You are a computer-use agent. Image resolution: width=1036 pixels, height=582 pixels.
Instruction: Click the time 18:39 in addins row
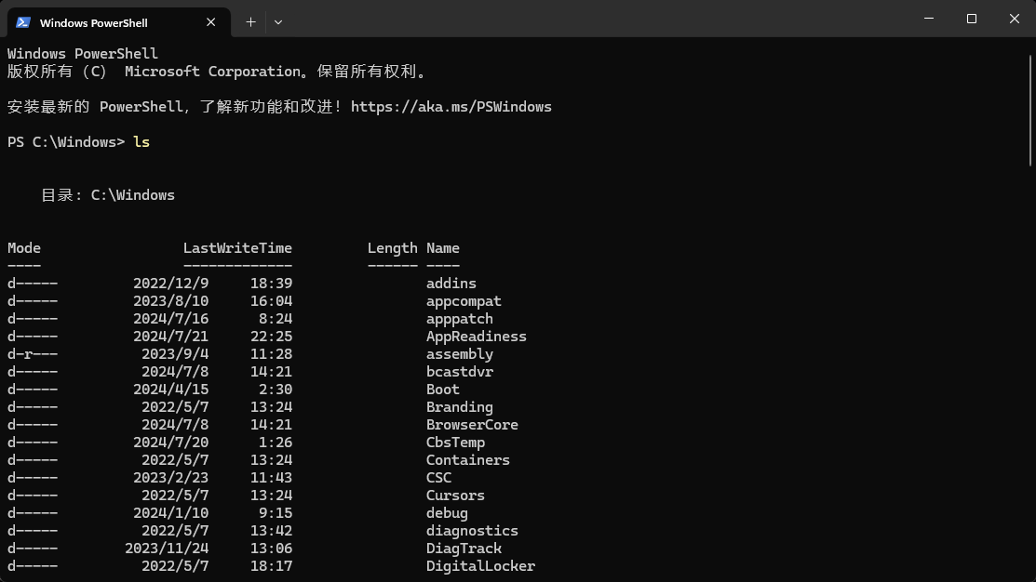[272, 284]
